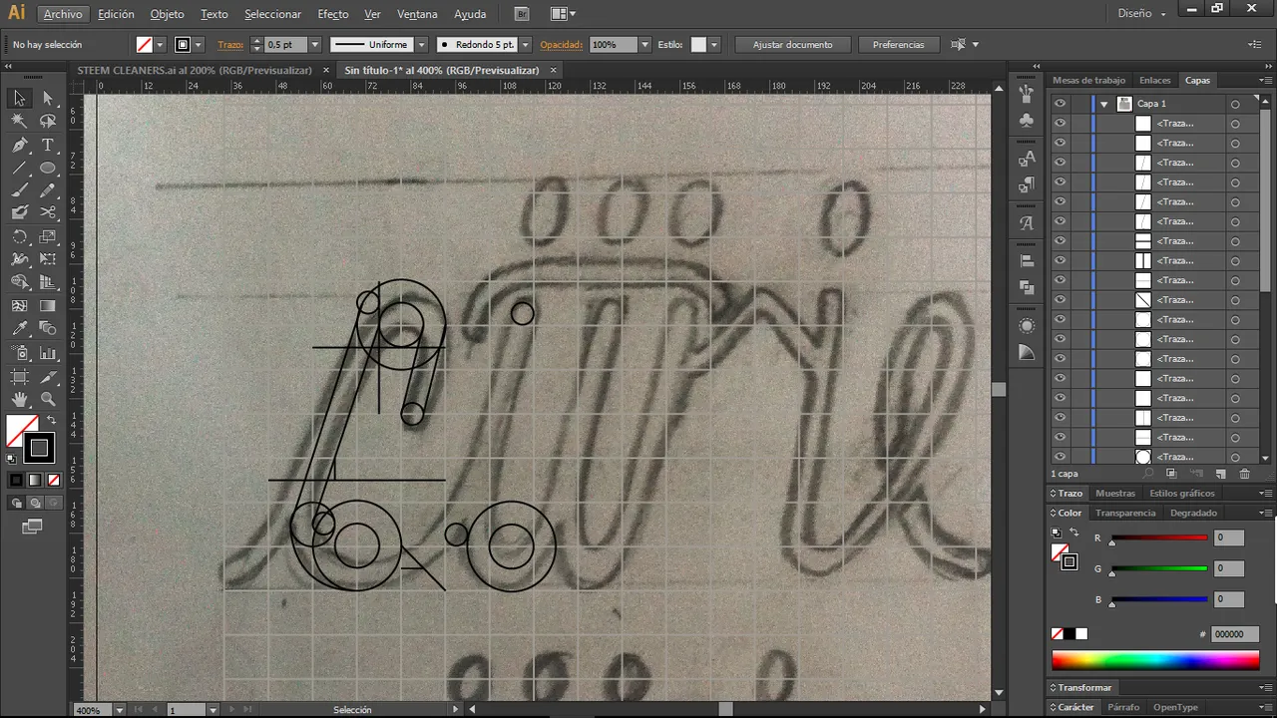Click the Capa 1 target circle
1277x718 pixels.
point(1235,104)
